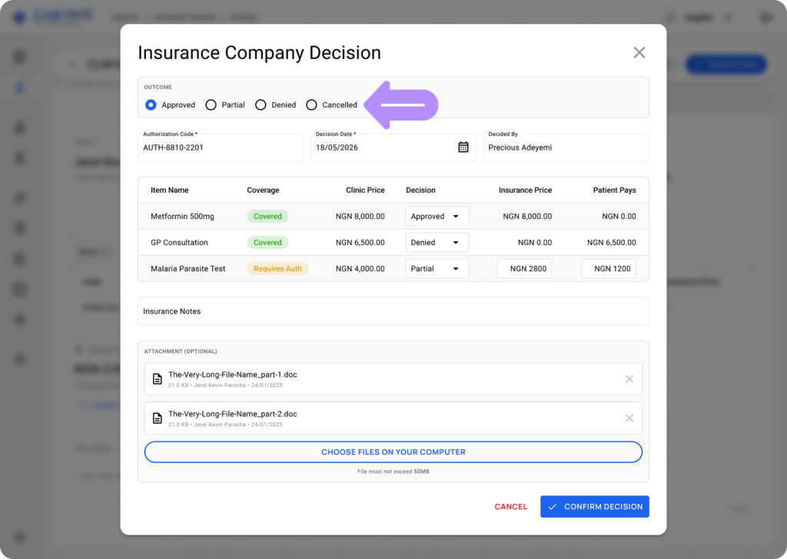Open the Decision Date calendar picker
The width and height of the screenshot is (787, 559).
coord(463,147)
